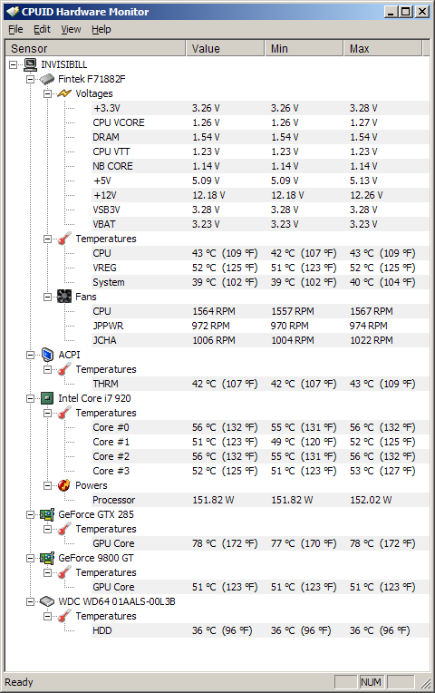This screenshot has height=693, width=435.
Task: Collapse the Intel Core i7 920 node
Action: (x=30, y=398)
